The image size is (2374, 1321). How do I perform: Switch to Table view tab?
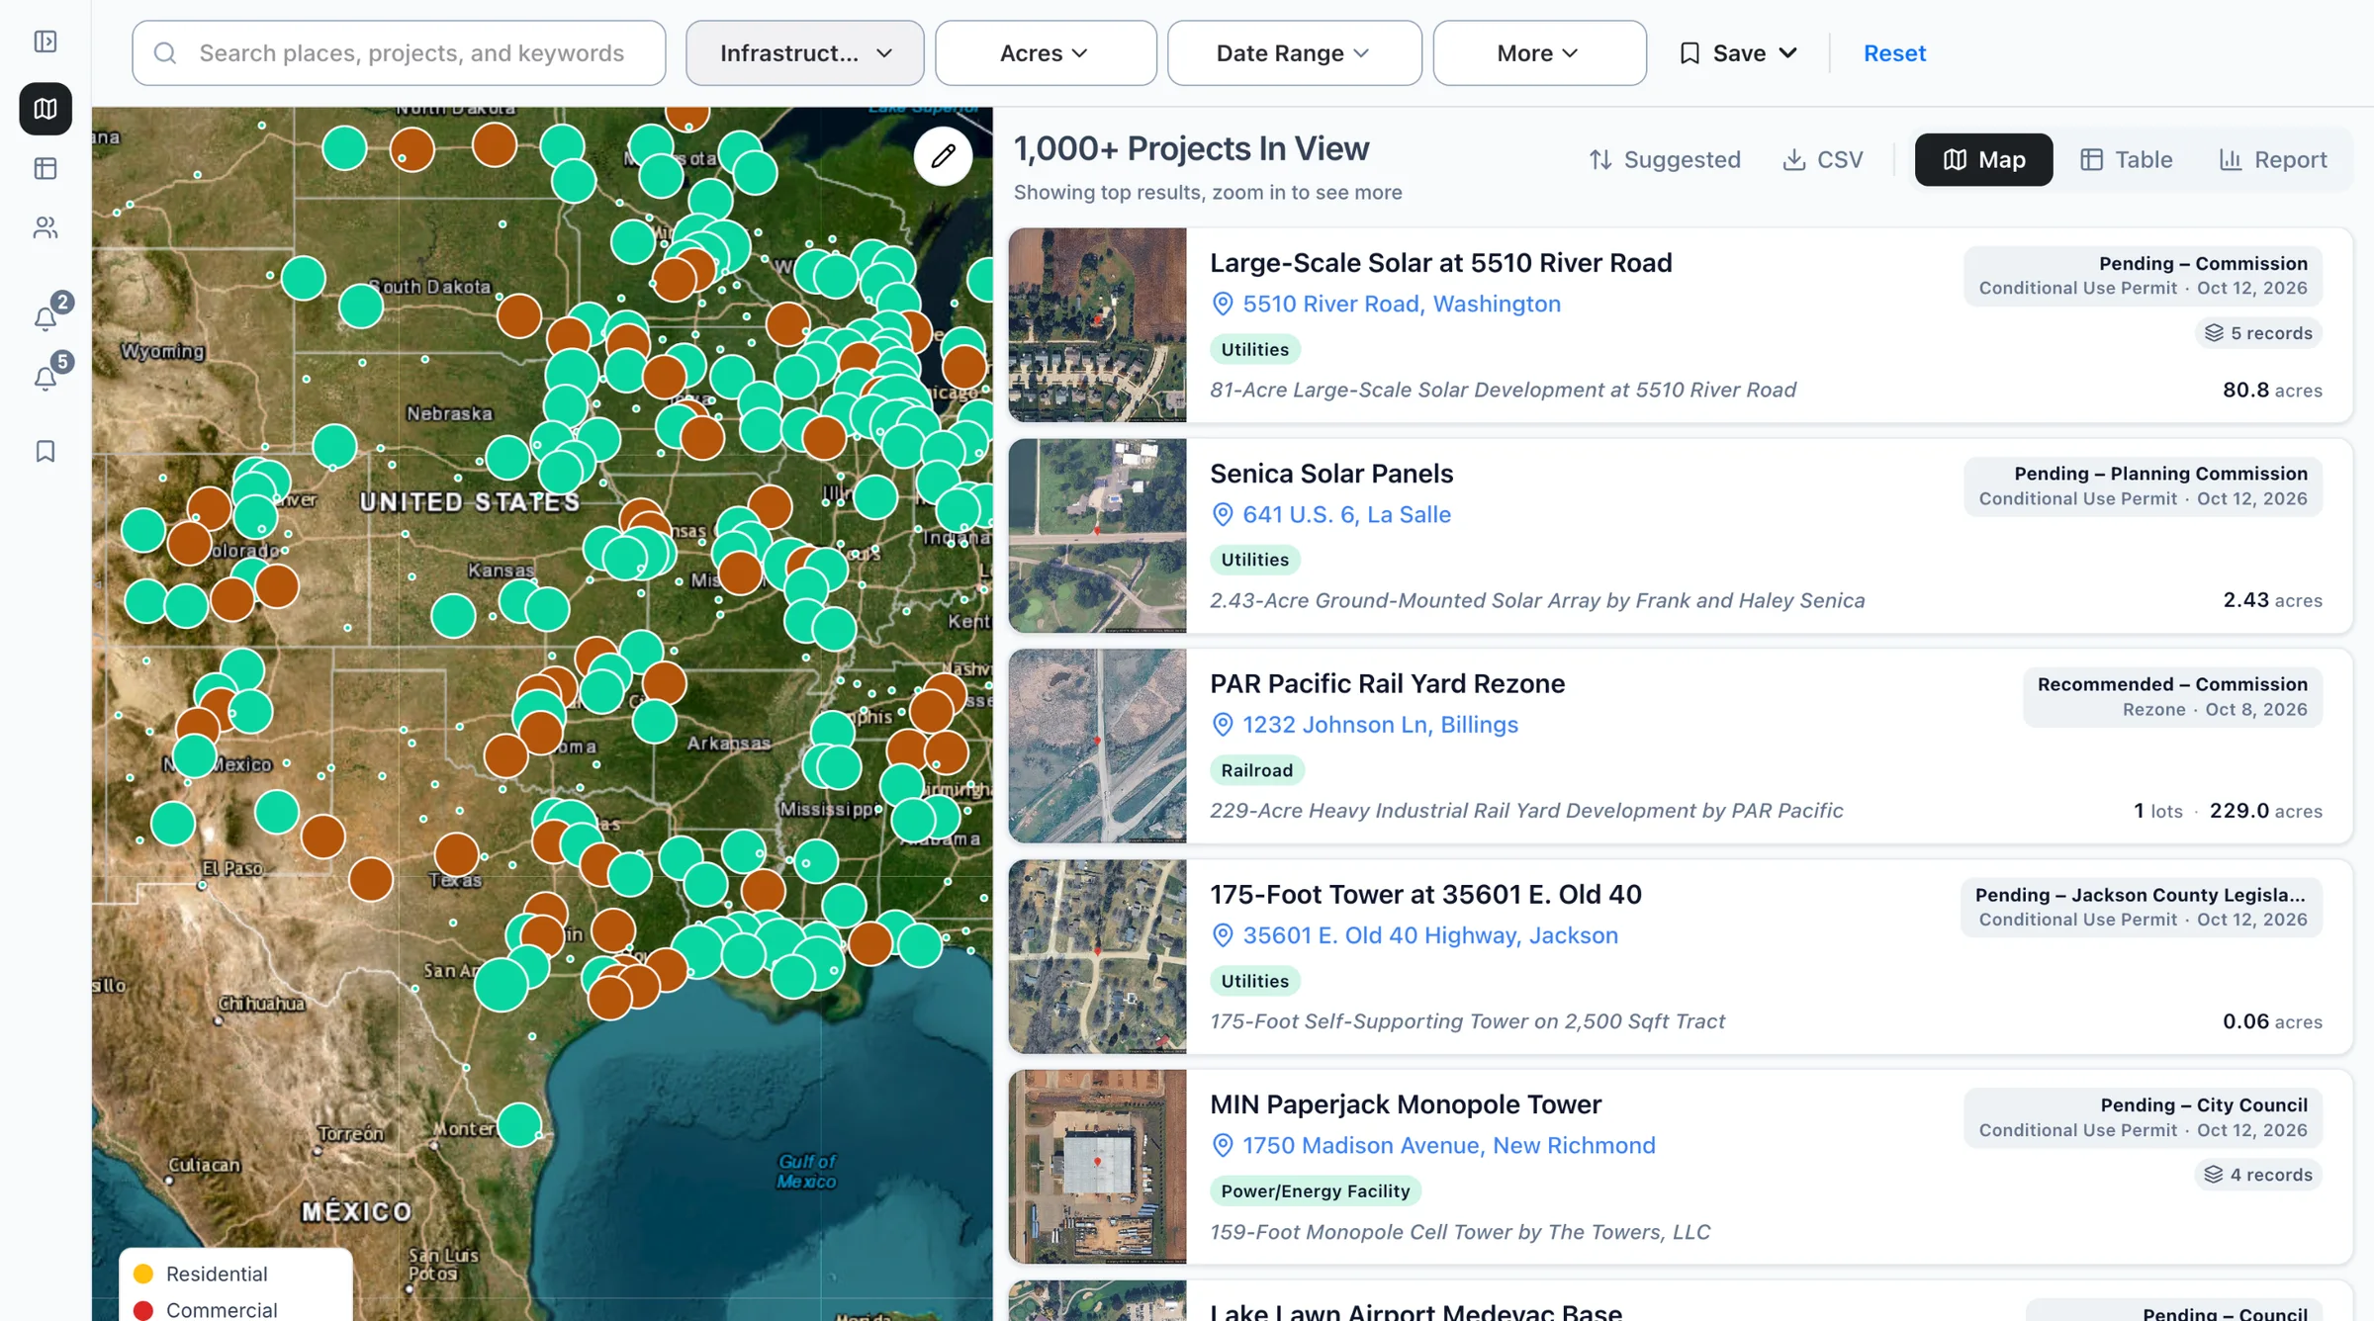tap(2126, 159)
